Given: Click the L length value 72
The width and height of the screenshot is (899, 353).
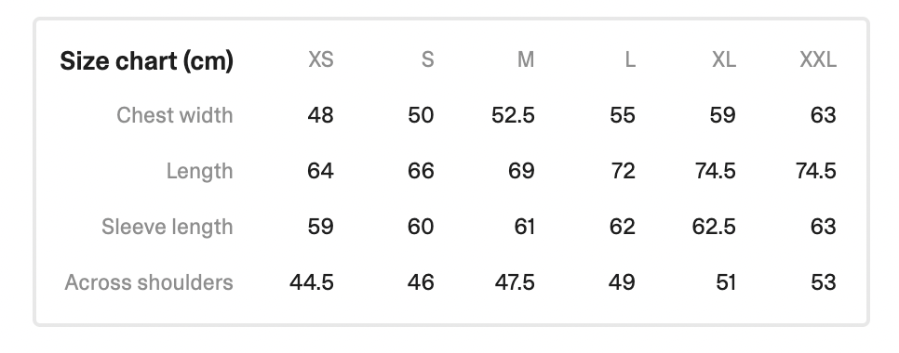Looking at the screenshot, I should (x=623, y=171).
